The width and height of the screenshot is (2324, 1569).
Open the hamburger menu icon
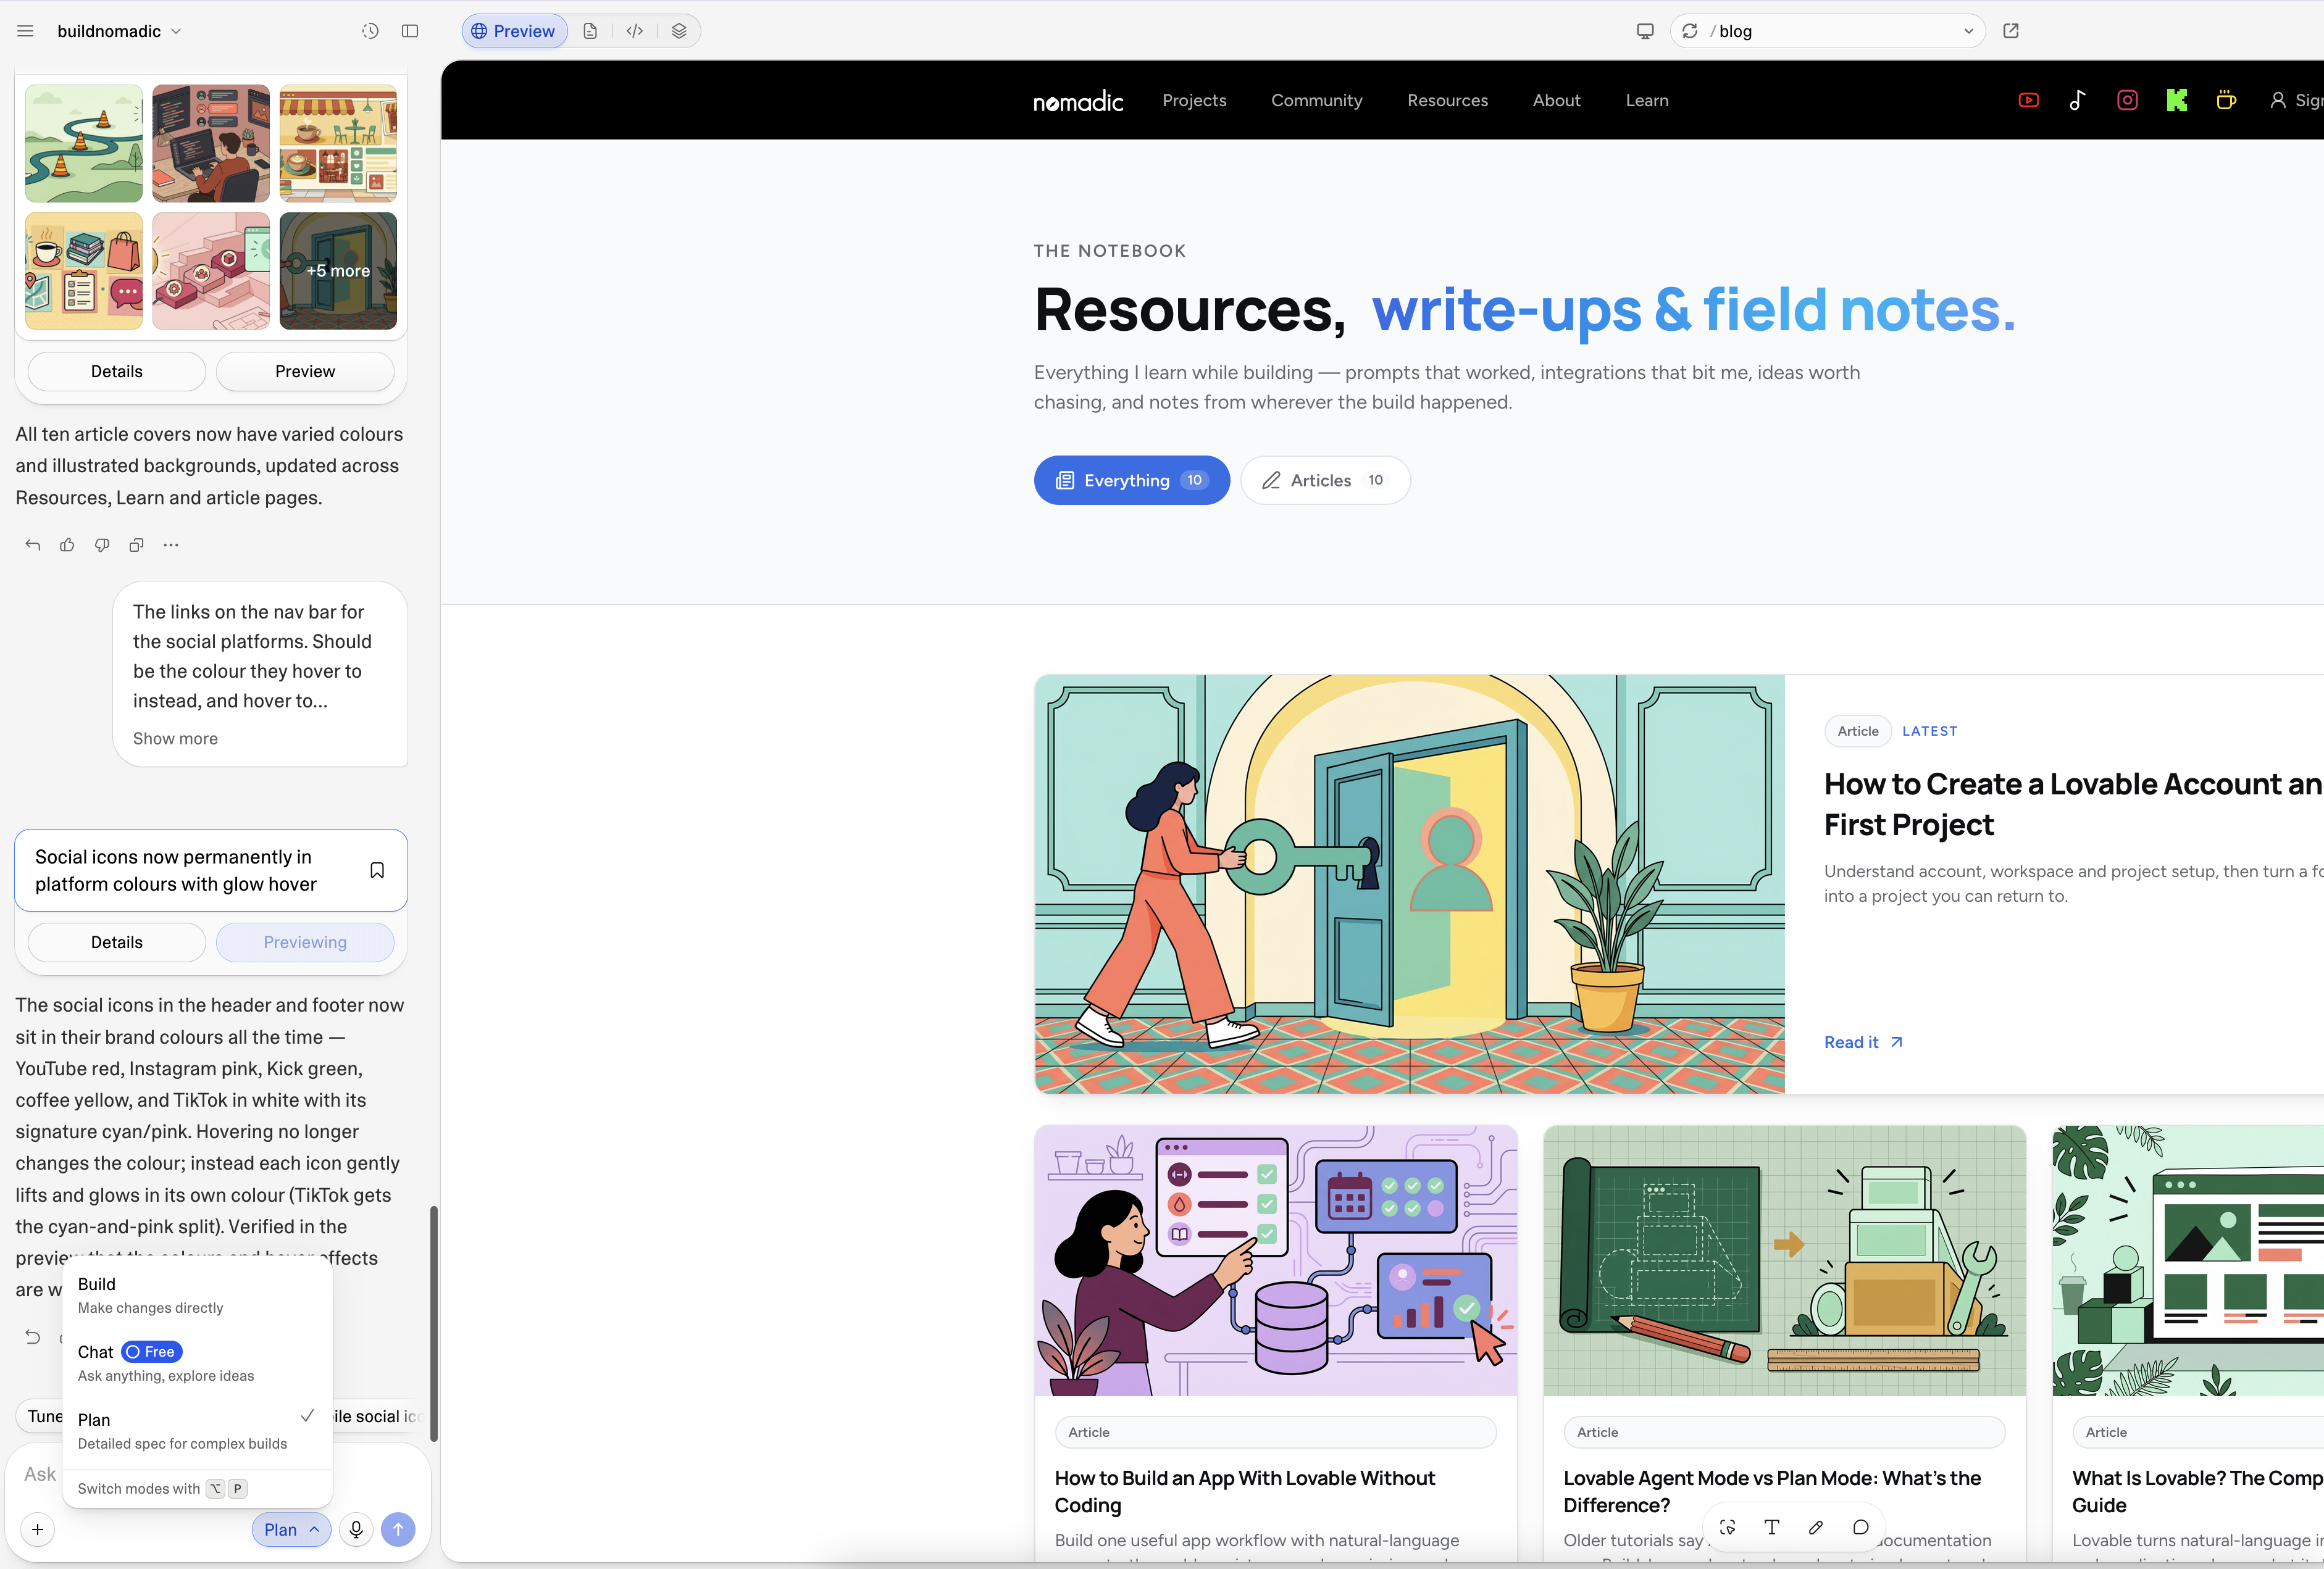26,31
